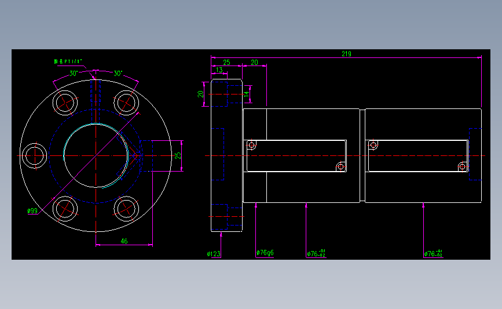Click the 25 dimension beside the 13
502x309 pixels.
click(x=226, y=63)
